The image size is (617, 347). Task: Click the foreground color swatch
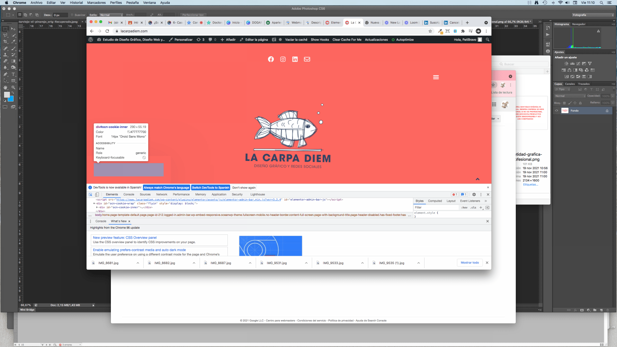pos(7,95)
